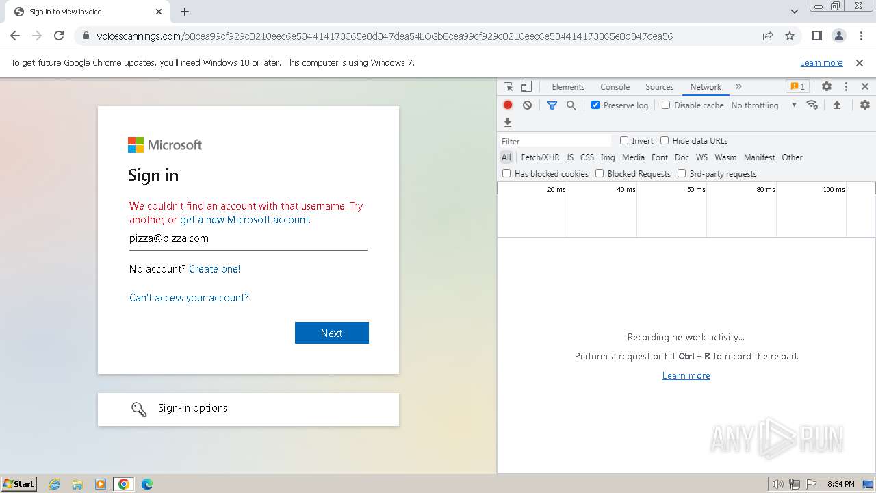The width and height of the screenshot is (876, 493).
Task: Open Internet Explorer from taskbar
Action: pos(55,484)
